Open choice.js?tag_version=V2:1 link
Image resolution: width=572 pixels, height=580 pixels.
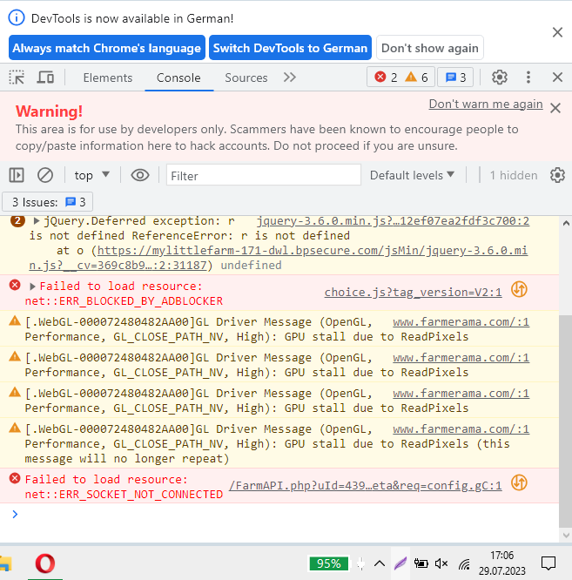413,293
